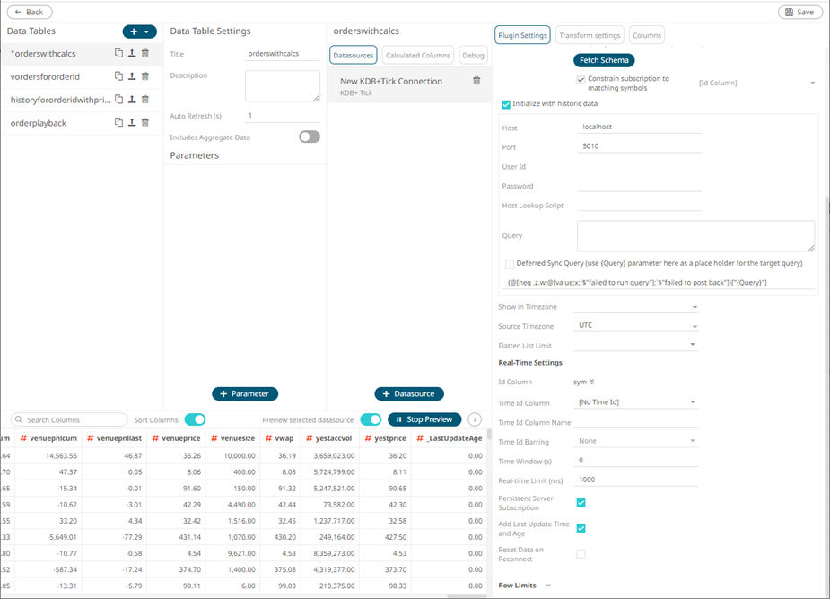Switch to Transform settings tab
The image size is (830, 599).
point(590,35)
